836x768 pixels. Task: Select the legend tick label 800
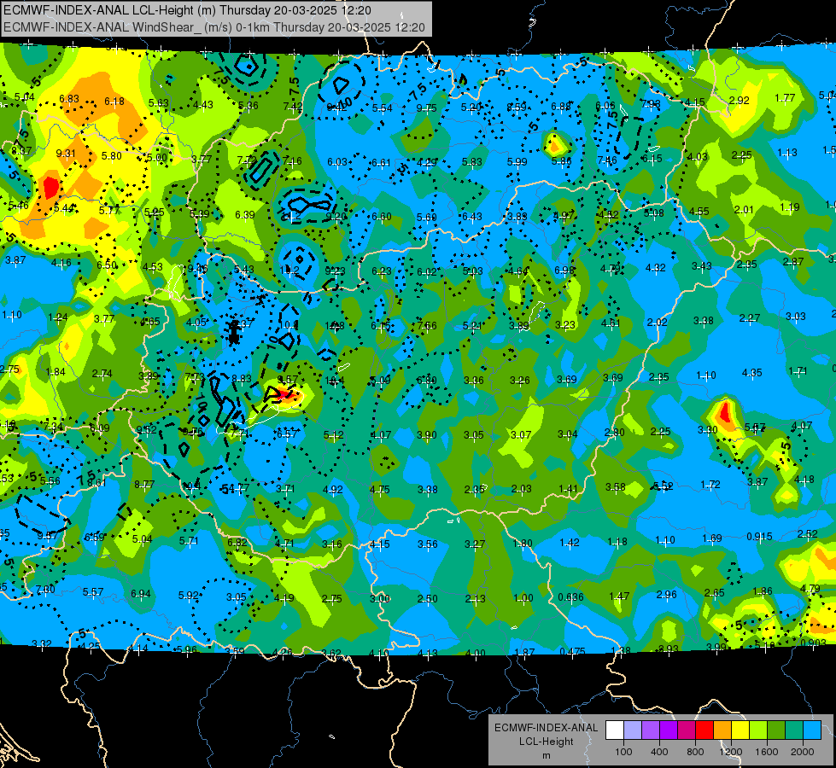pos(695,752)
